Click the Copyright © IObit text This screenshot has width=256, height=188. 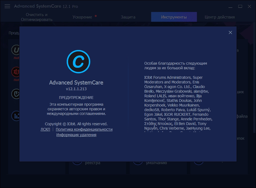76,124
